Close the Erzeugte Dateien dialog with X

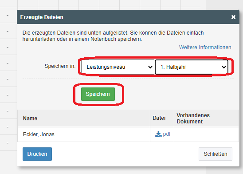click(x=233, y=17)
